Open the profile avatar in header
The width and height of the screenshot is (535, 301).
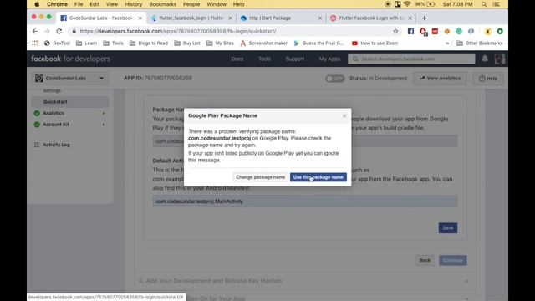(500, 59)
